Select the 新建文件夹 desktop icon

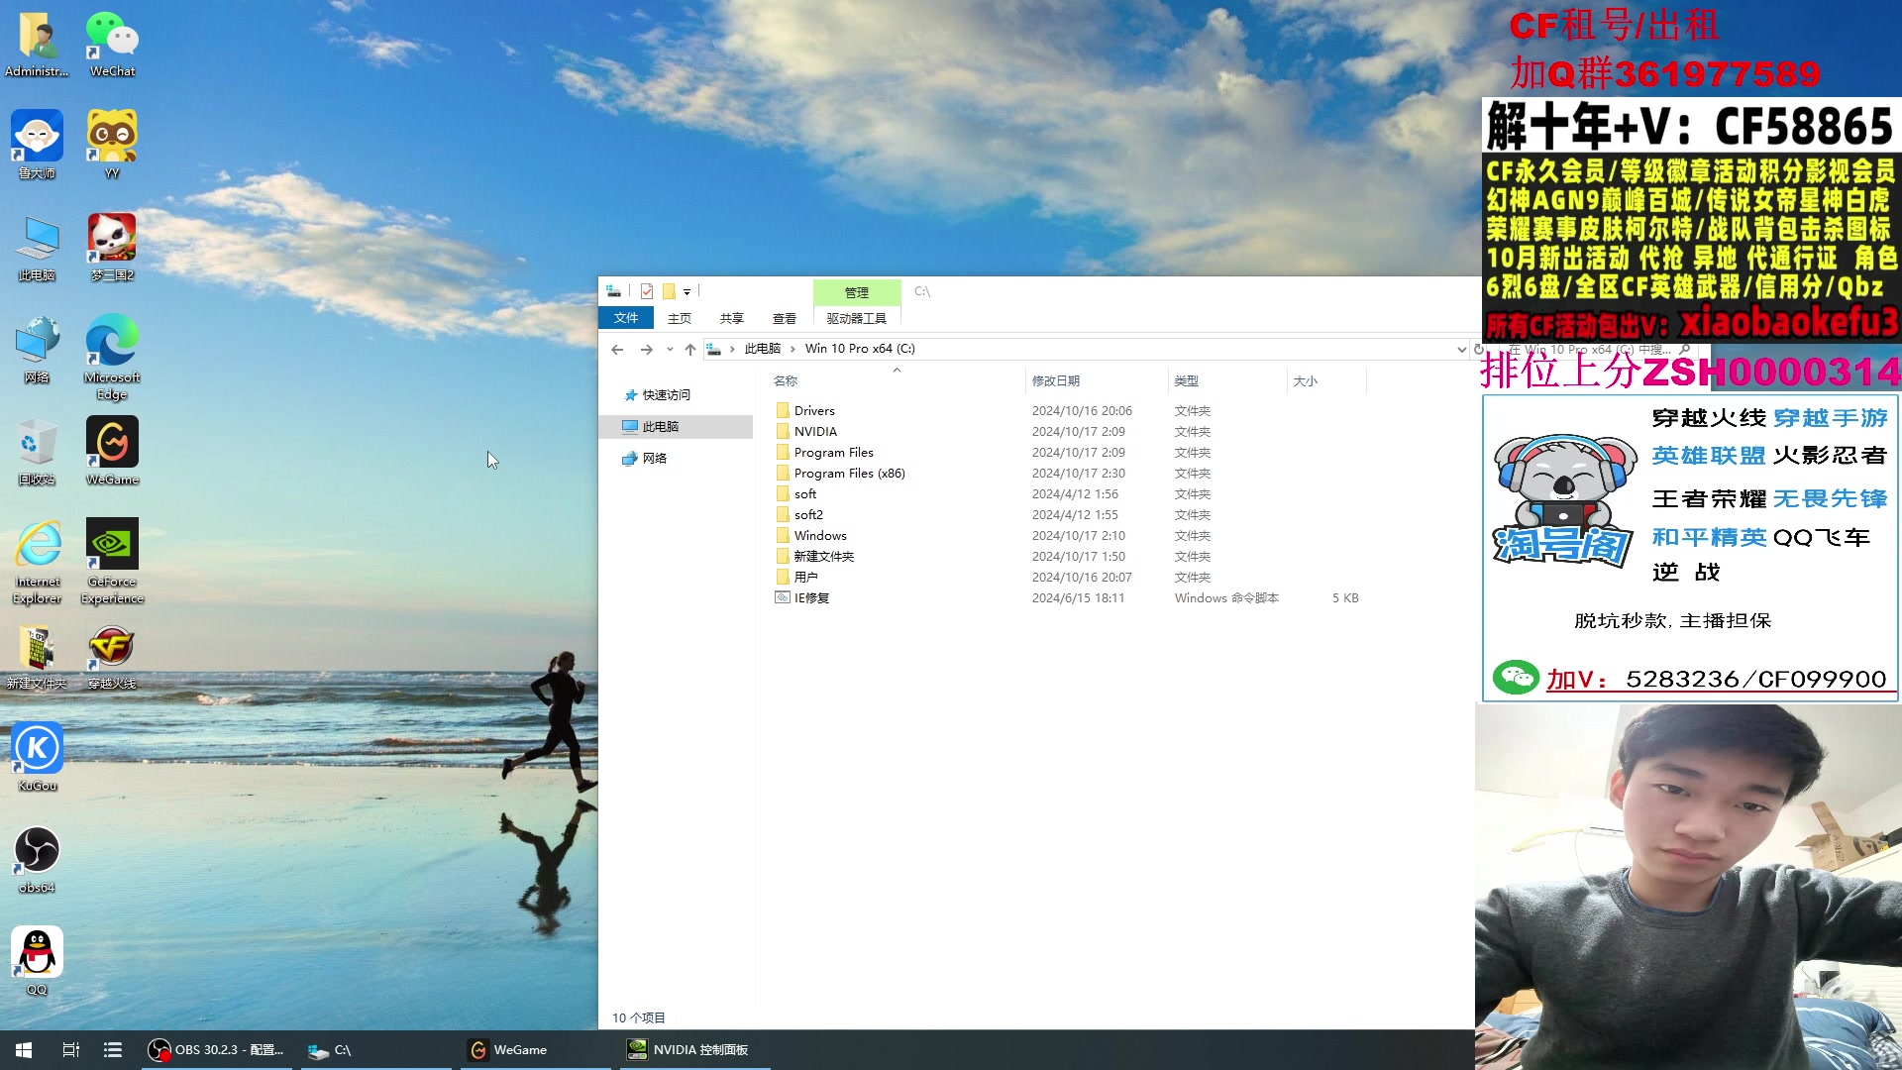37,656
